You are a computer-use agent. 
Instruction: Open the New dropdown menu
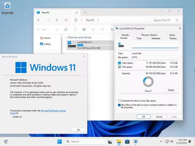[43, 29]
